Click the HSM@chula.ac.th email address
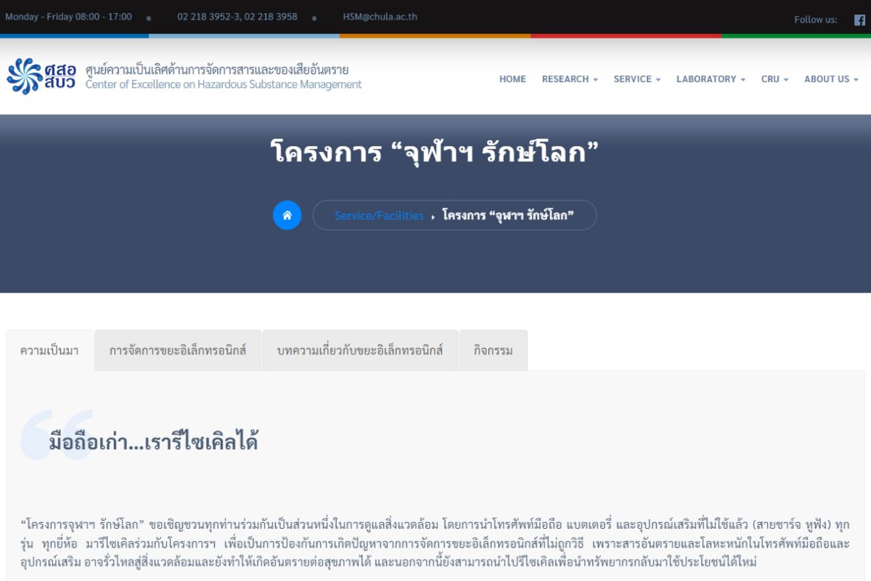 380,17
